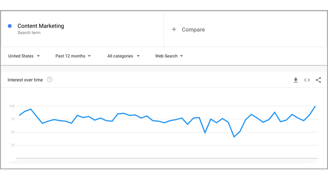Viewport: 328px width, 179px height.
Task: Open the embed code icon
Action: 307,80
